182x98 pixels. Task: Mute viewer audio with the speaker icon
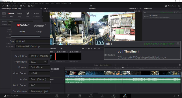click(62, 49)
